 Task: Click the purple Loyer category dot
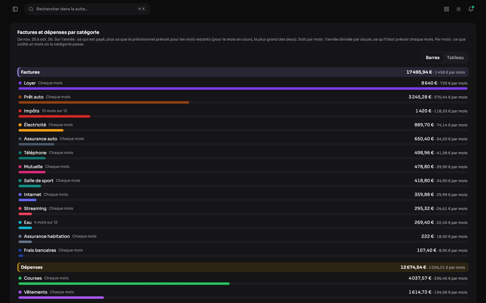pyautogui.click(x=20, y=83)
